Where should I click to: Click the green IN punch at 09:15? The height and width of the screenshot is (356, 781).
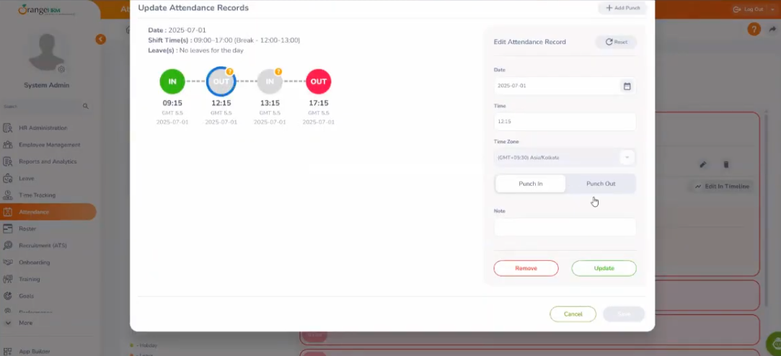pos(172,81)
